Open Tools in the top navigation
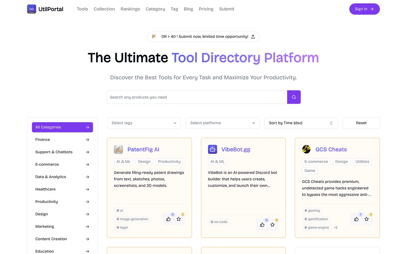Image resolution: width=407 pixels, height=254 pixels. (x=82, y=9)
